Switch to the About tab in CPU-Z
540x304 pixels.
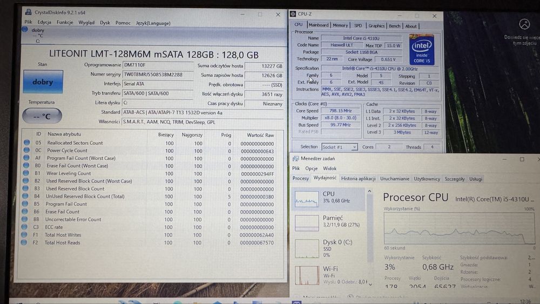click(x=410, y=26)
